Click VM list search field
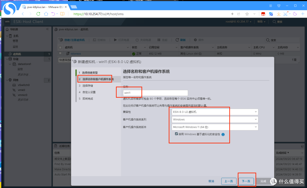 [x=282, y=40]
